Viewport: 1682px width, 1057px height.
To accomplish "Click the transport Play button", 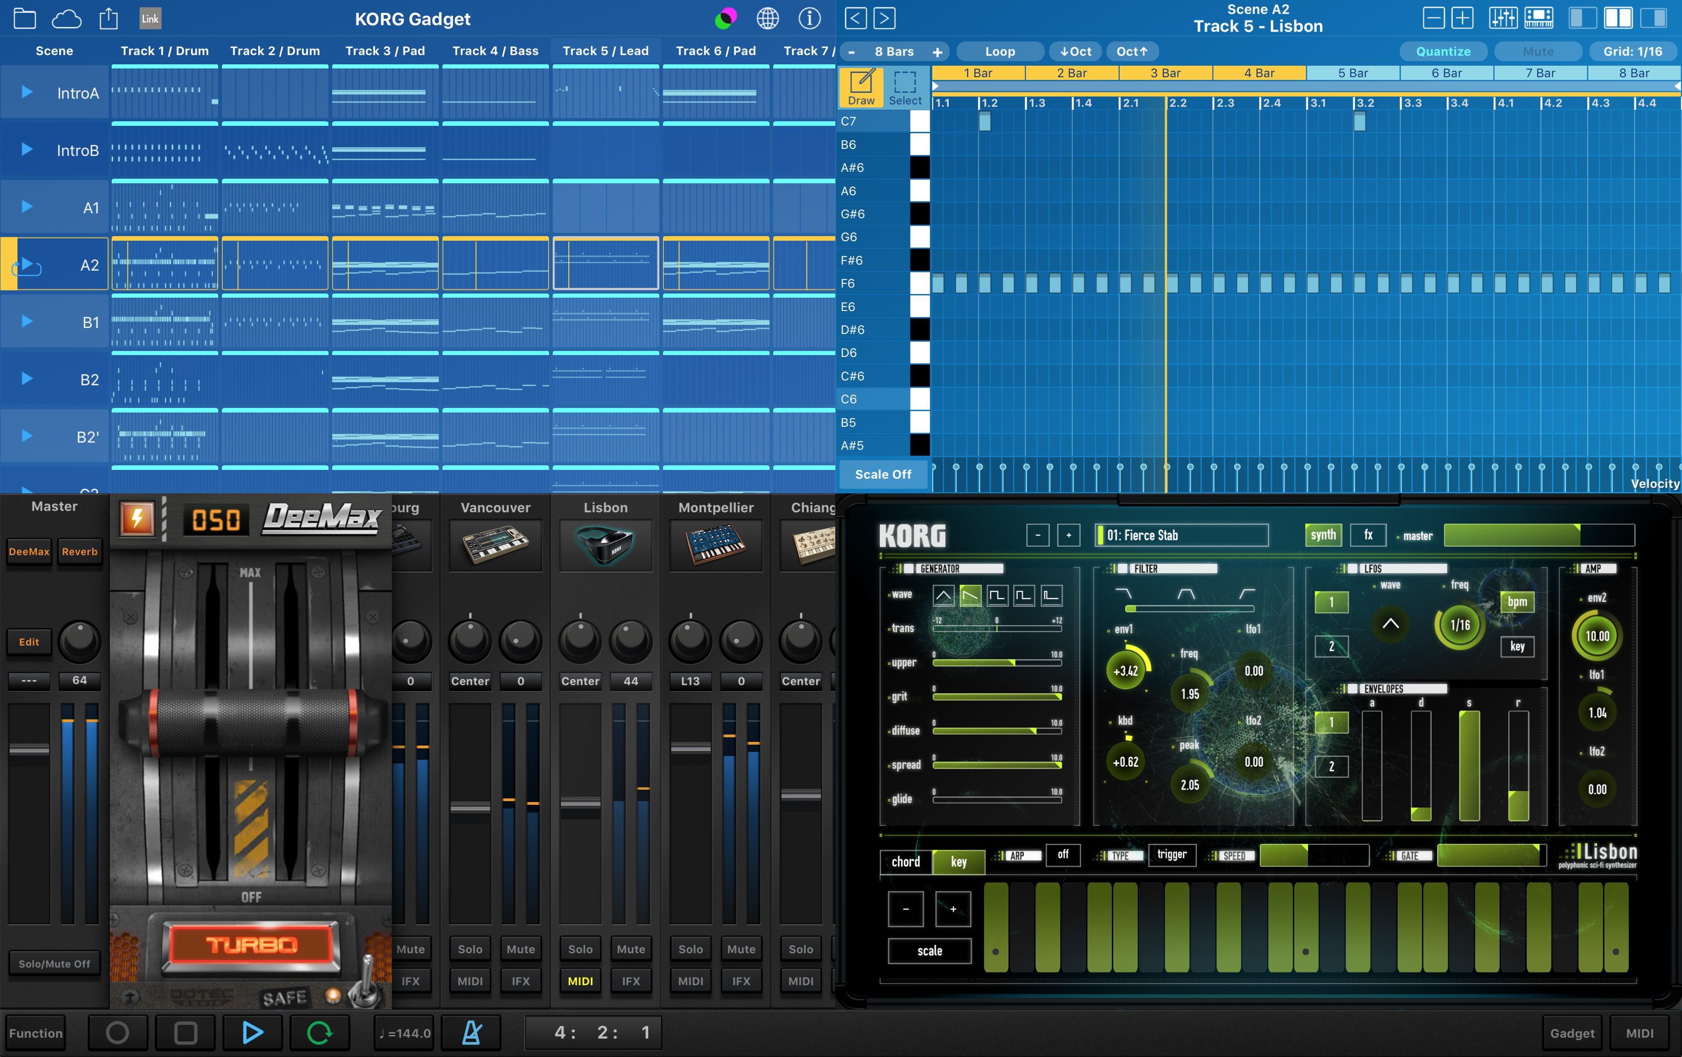I will click(252, 1033).
